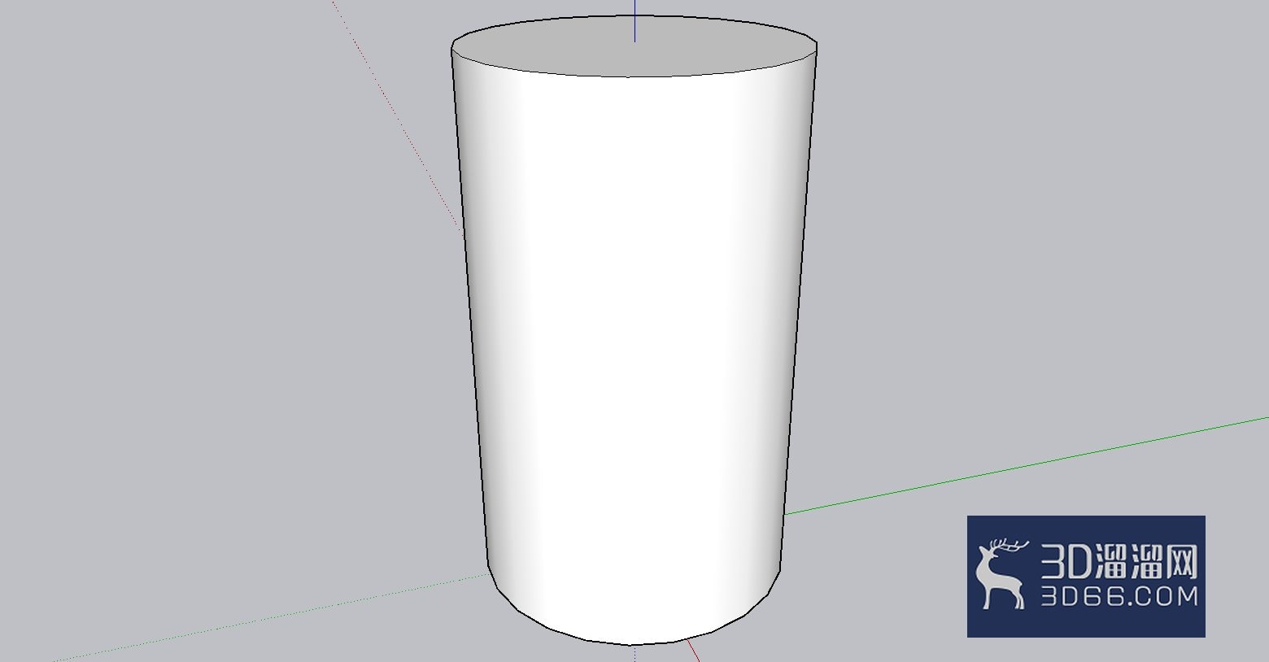Select the cylinder's gray top face
This screenshot has height=662, width=1269.
click(x=634, y=46)
